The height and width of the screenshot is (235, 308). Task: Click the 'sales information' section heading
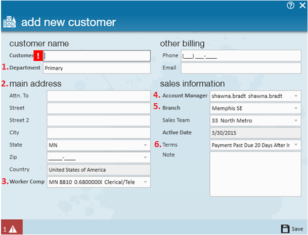point(192,84)
